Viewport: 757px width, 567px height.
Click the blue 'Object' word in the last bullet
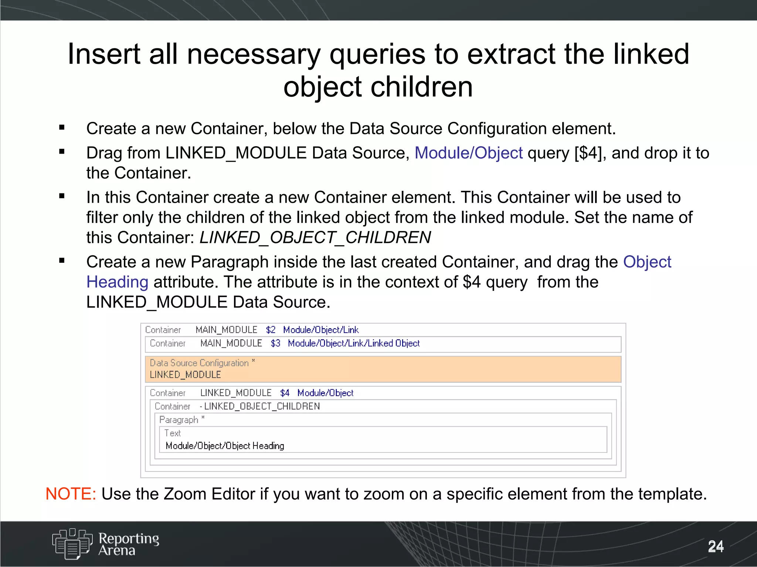click(x=647, y=262)
